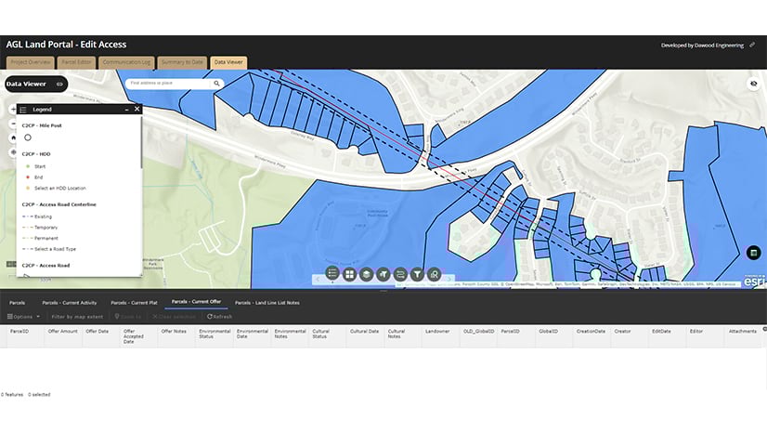Switch to the Parcel Editor tab

pos(76,62)
